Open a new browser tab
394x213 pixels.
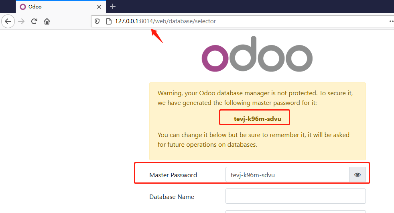click(x=113, y=6)
